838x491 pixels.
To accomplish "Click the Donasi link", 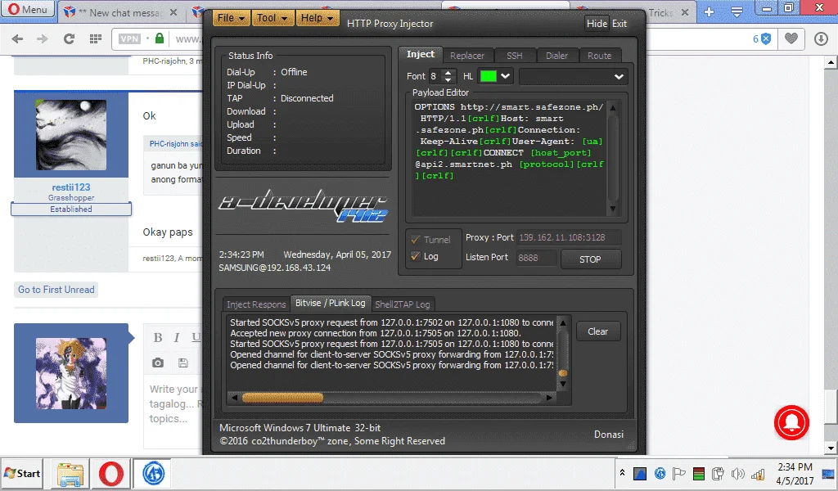I will point(609,435).
